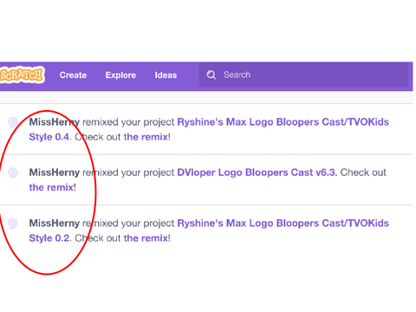Click the Scratch logo
The image size is (416, 312).
[23, 75]
